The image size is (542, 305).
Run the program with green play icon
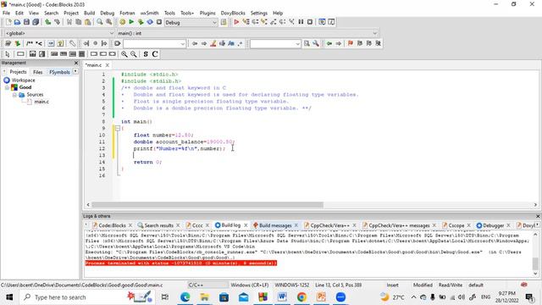pyautogui.click(x=131, y=22)
